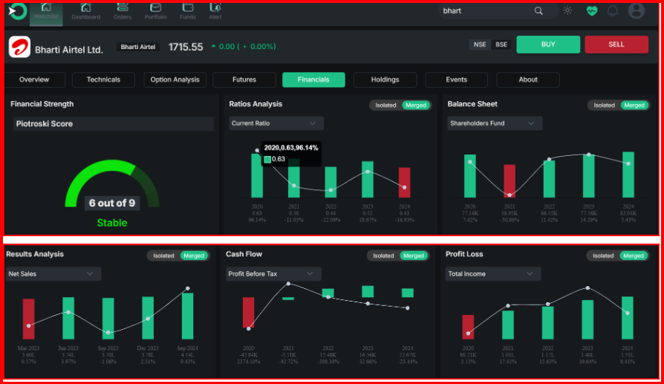Switch Profit Loss to Isolated
Screen dimensions: 664x384
click(603, 256)
